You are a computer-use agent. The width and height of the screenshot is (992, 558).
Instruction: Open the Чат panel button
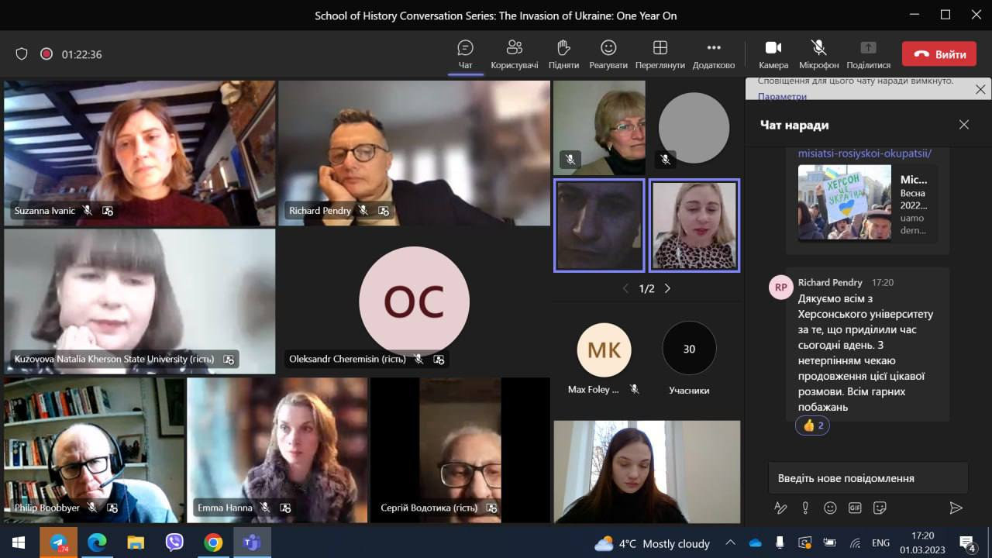(465, 54)
